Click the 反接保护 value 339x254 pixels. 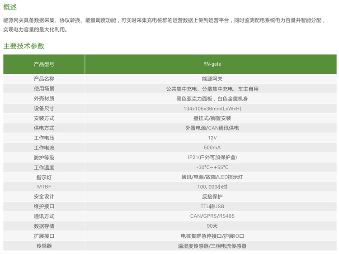pos(212,196)
